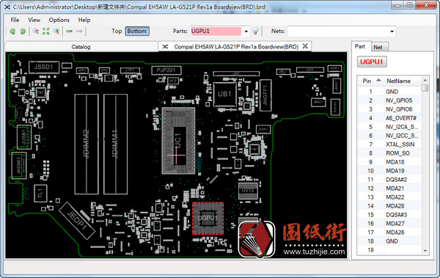
Task: Select the MDA27 pin row
Action: click(x=389, y=224)
